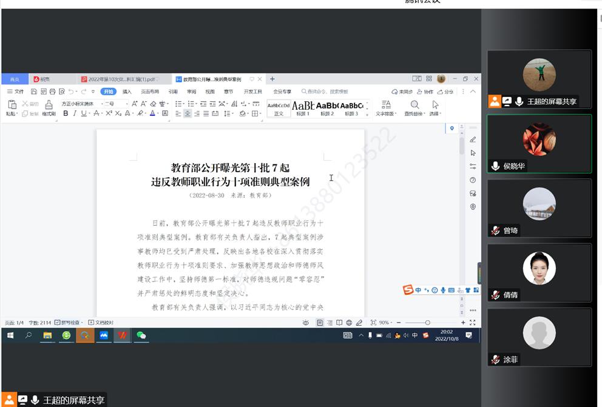Click the superscript X² icon

pyautogui.click(x=109, y=113)
